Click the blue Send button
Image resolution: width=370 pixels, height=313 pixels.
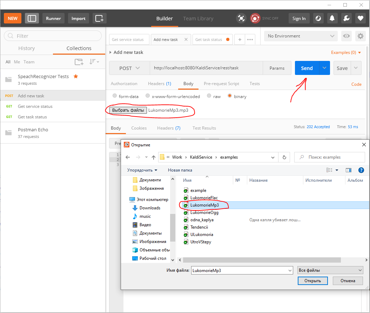pos(307,68)
